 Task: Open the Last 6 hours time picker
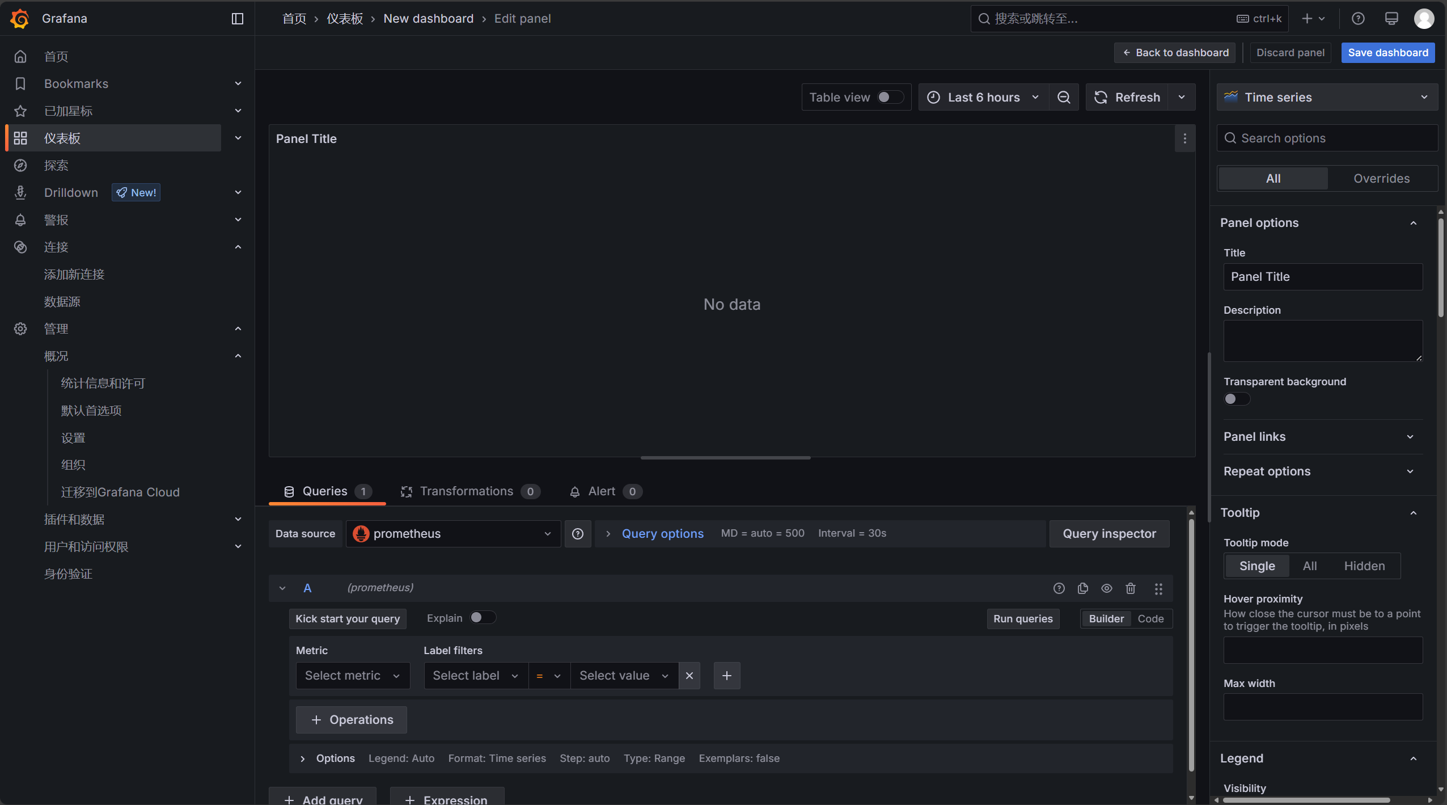[984, 98]
